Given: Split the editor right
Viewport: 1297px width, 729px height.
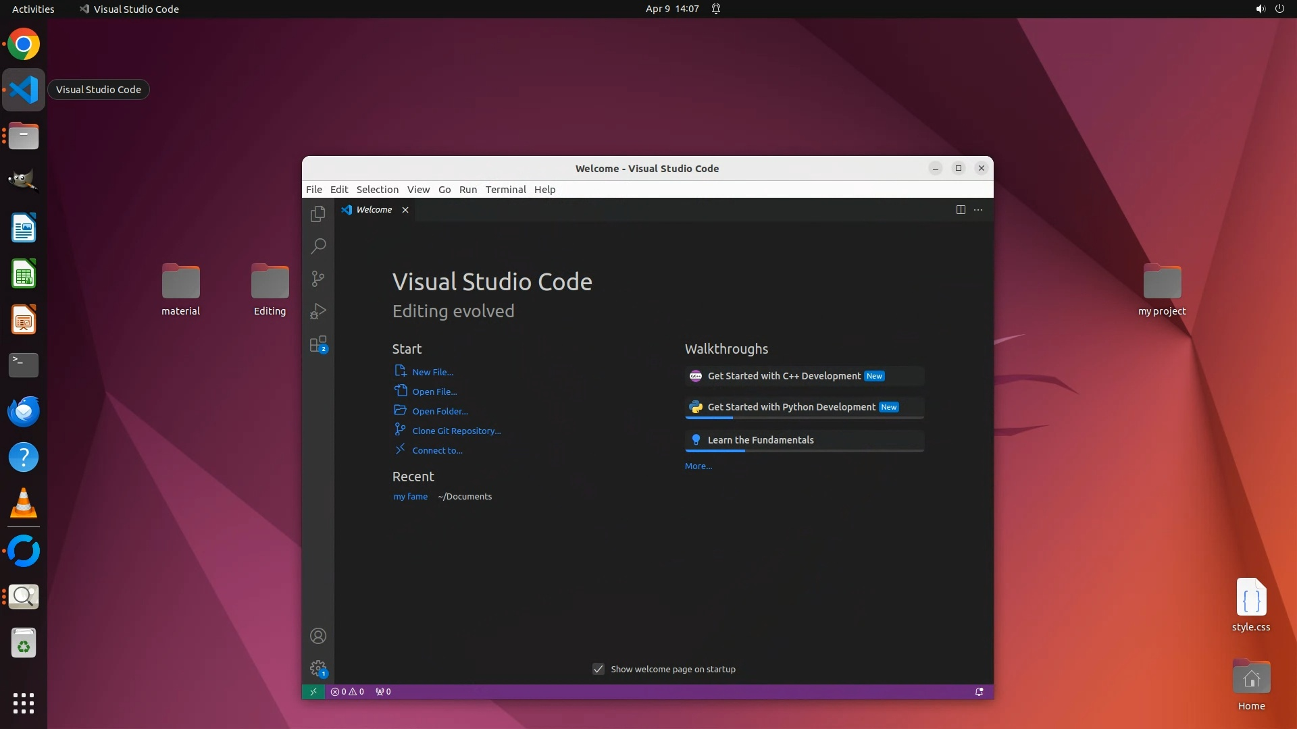Looking at the screenshot, I should pyautogui.click(x=961, y=210).
